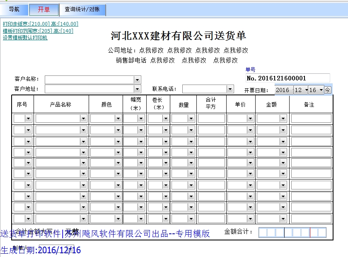Image resolution: width=348 pixels, height=257 pixels.
Task: Open 产品名称 dropdown in the first table row
Action: (83, 119)
